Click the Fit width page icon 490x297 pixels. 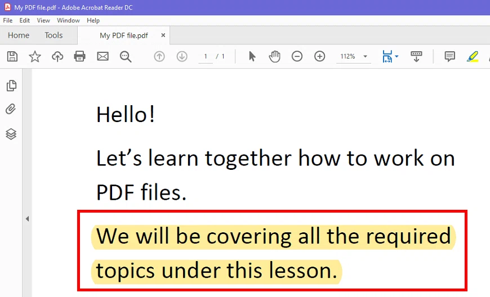click(387, 56)
